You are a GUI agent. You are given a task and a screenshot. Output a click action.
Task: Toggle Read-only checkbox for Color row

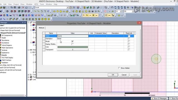[x=129, y=47]
